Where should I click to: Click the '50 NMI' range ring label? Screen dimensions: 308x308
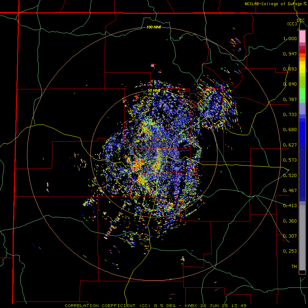click(x=154, y=91)
